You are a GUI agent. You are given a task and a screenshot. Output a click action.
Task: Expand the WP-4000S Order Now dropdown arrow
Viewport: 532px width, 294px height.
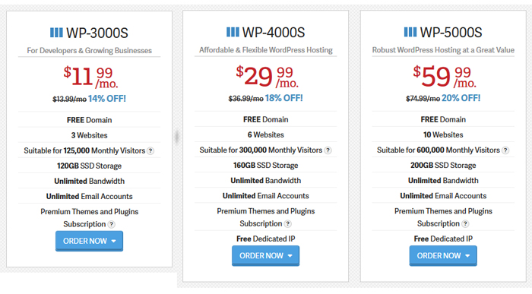click(x=290, y=256)
